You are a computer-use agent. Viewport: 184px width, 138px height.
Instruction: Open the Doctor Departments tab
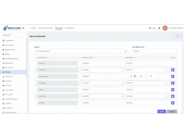[46, 28]
